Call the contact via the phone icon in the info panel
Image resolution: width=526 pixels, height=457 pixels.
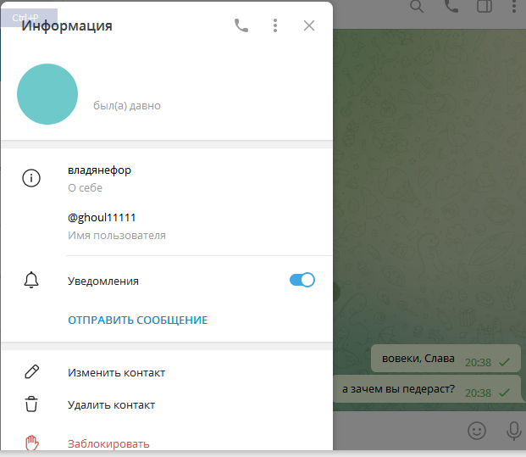(x=241, y=25)
